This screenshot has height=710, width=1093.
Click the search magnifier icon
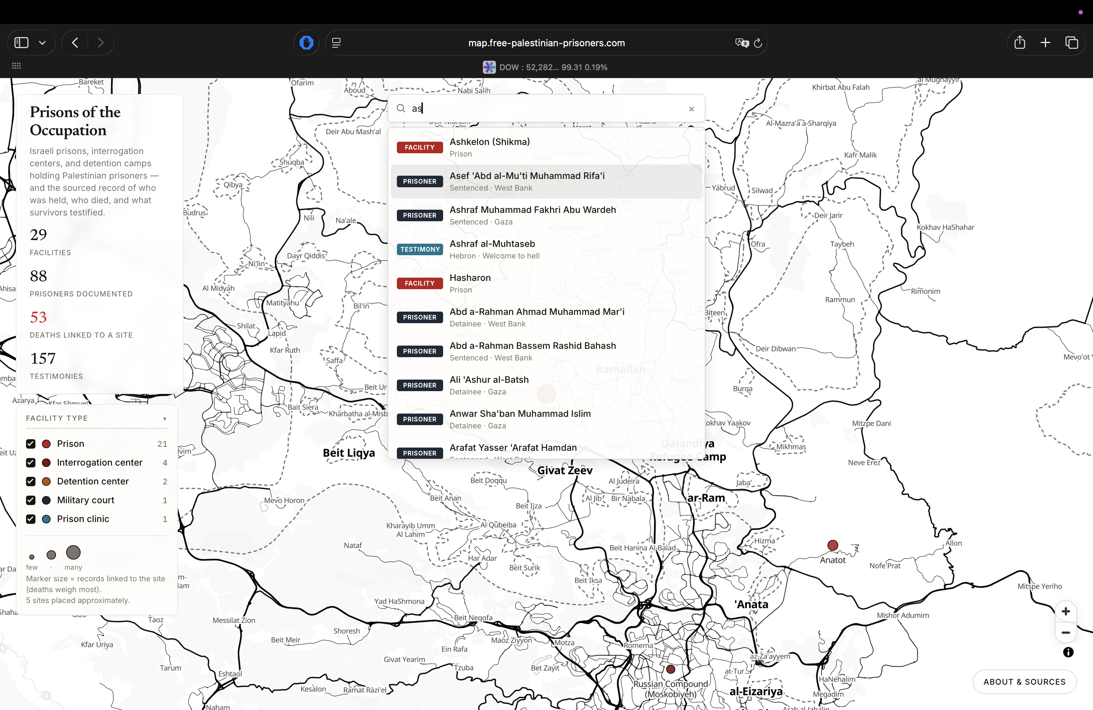pos(401,108)
